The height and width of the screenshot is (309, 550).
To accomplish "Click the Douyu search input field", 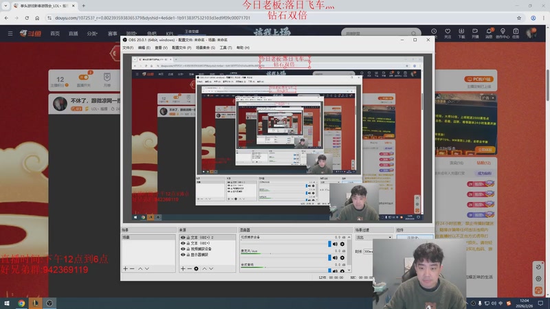I will 377,33.
